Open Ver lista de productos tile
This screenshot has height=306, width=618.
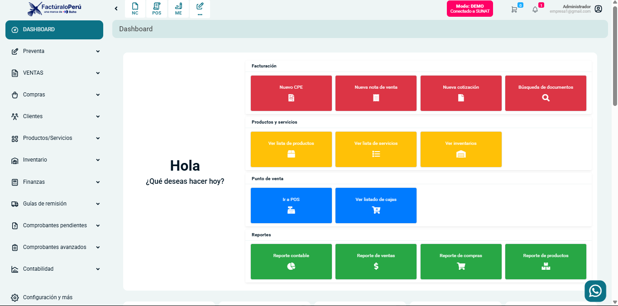(x=291, y=149)
